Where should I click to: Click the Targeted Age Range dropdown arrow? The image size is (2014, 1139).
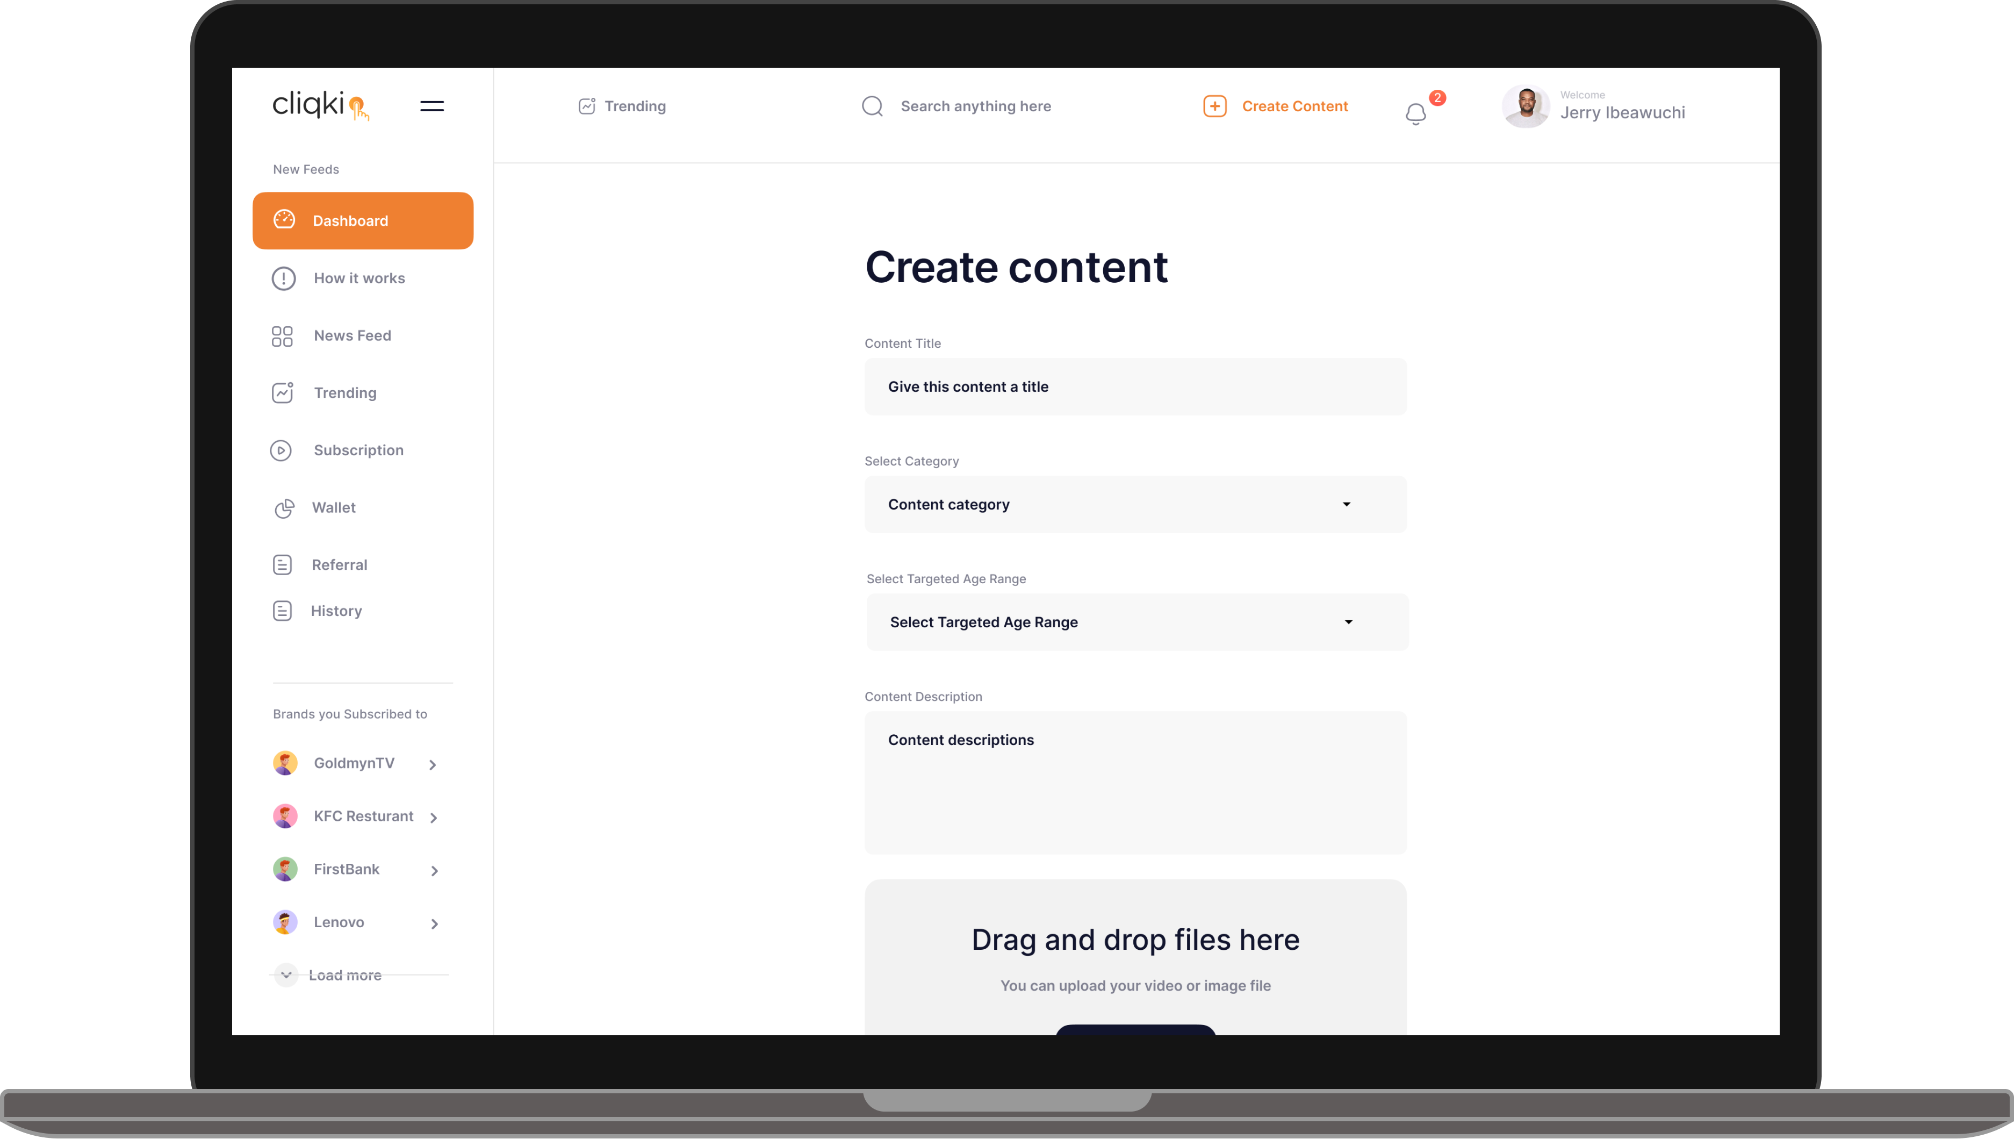point(1349,622)
